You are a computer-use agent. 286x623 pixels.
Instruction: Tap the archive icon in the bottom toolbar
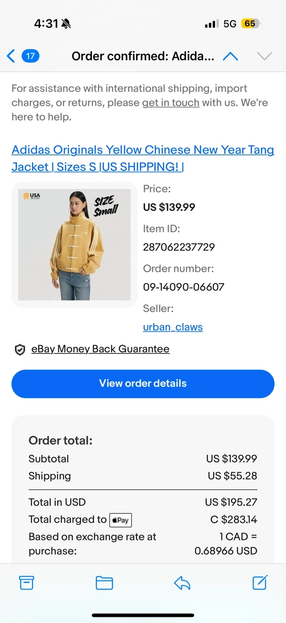[x=26, y=583]
